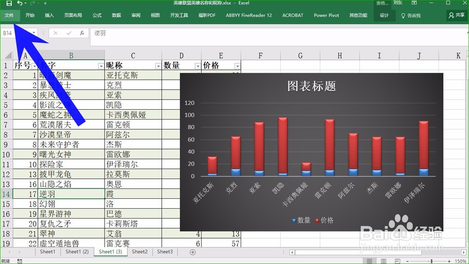Click cell containing 未来守护者
This screenshot has height=264, width=469.
71,144
